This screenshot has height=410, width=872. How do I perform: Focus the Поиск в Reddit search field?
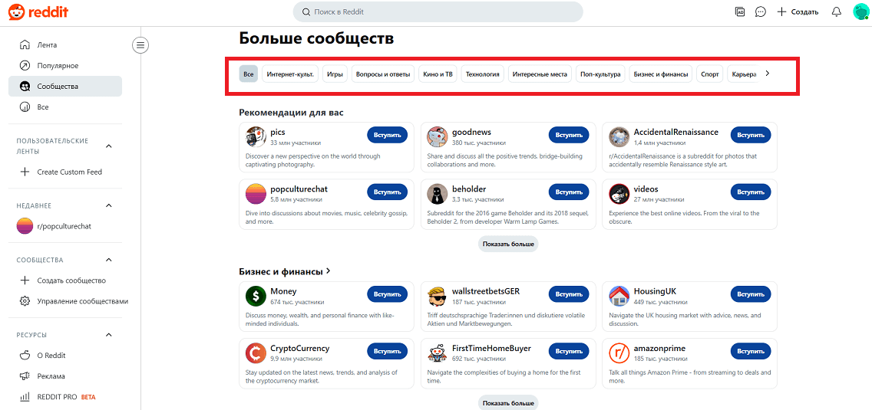438,11
